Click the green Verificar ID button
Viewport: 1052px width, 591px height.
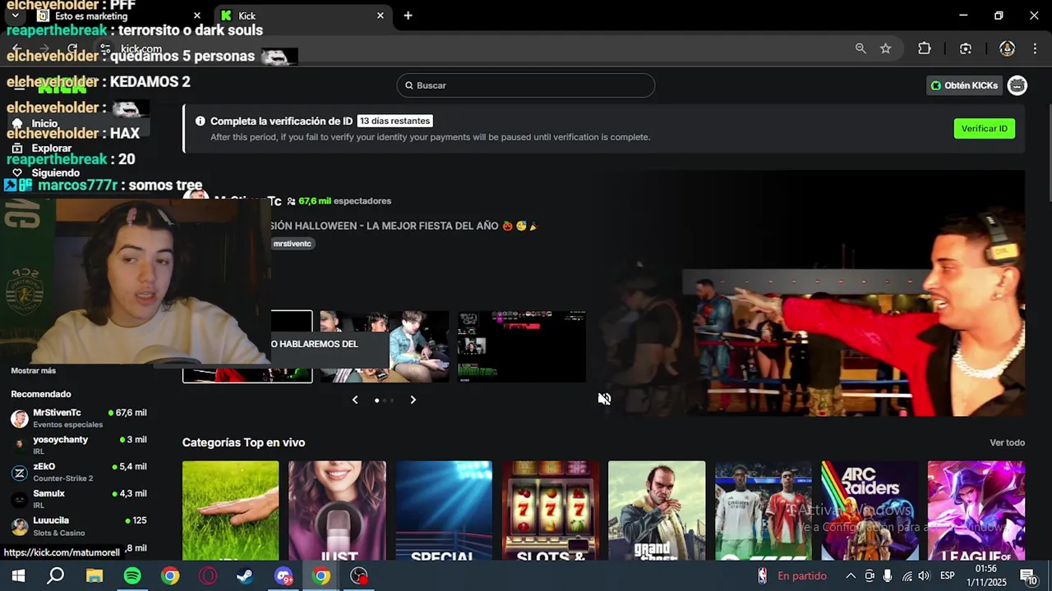(984, 129)
